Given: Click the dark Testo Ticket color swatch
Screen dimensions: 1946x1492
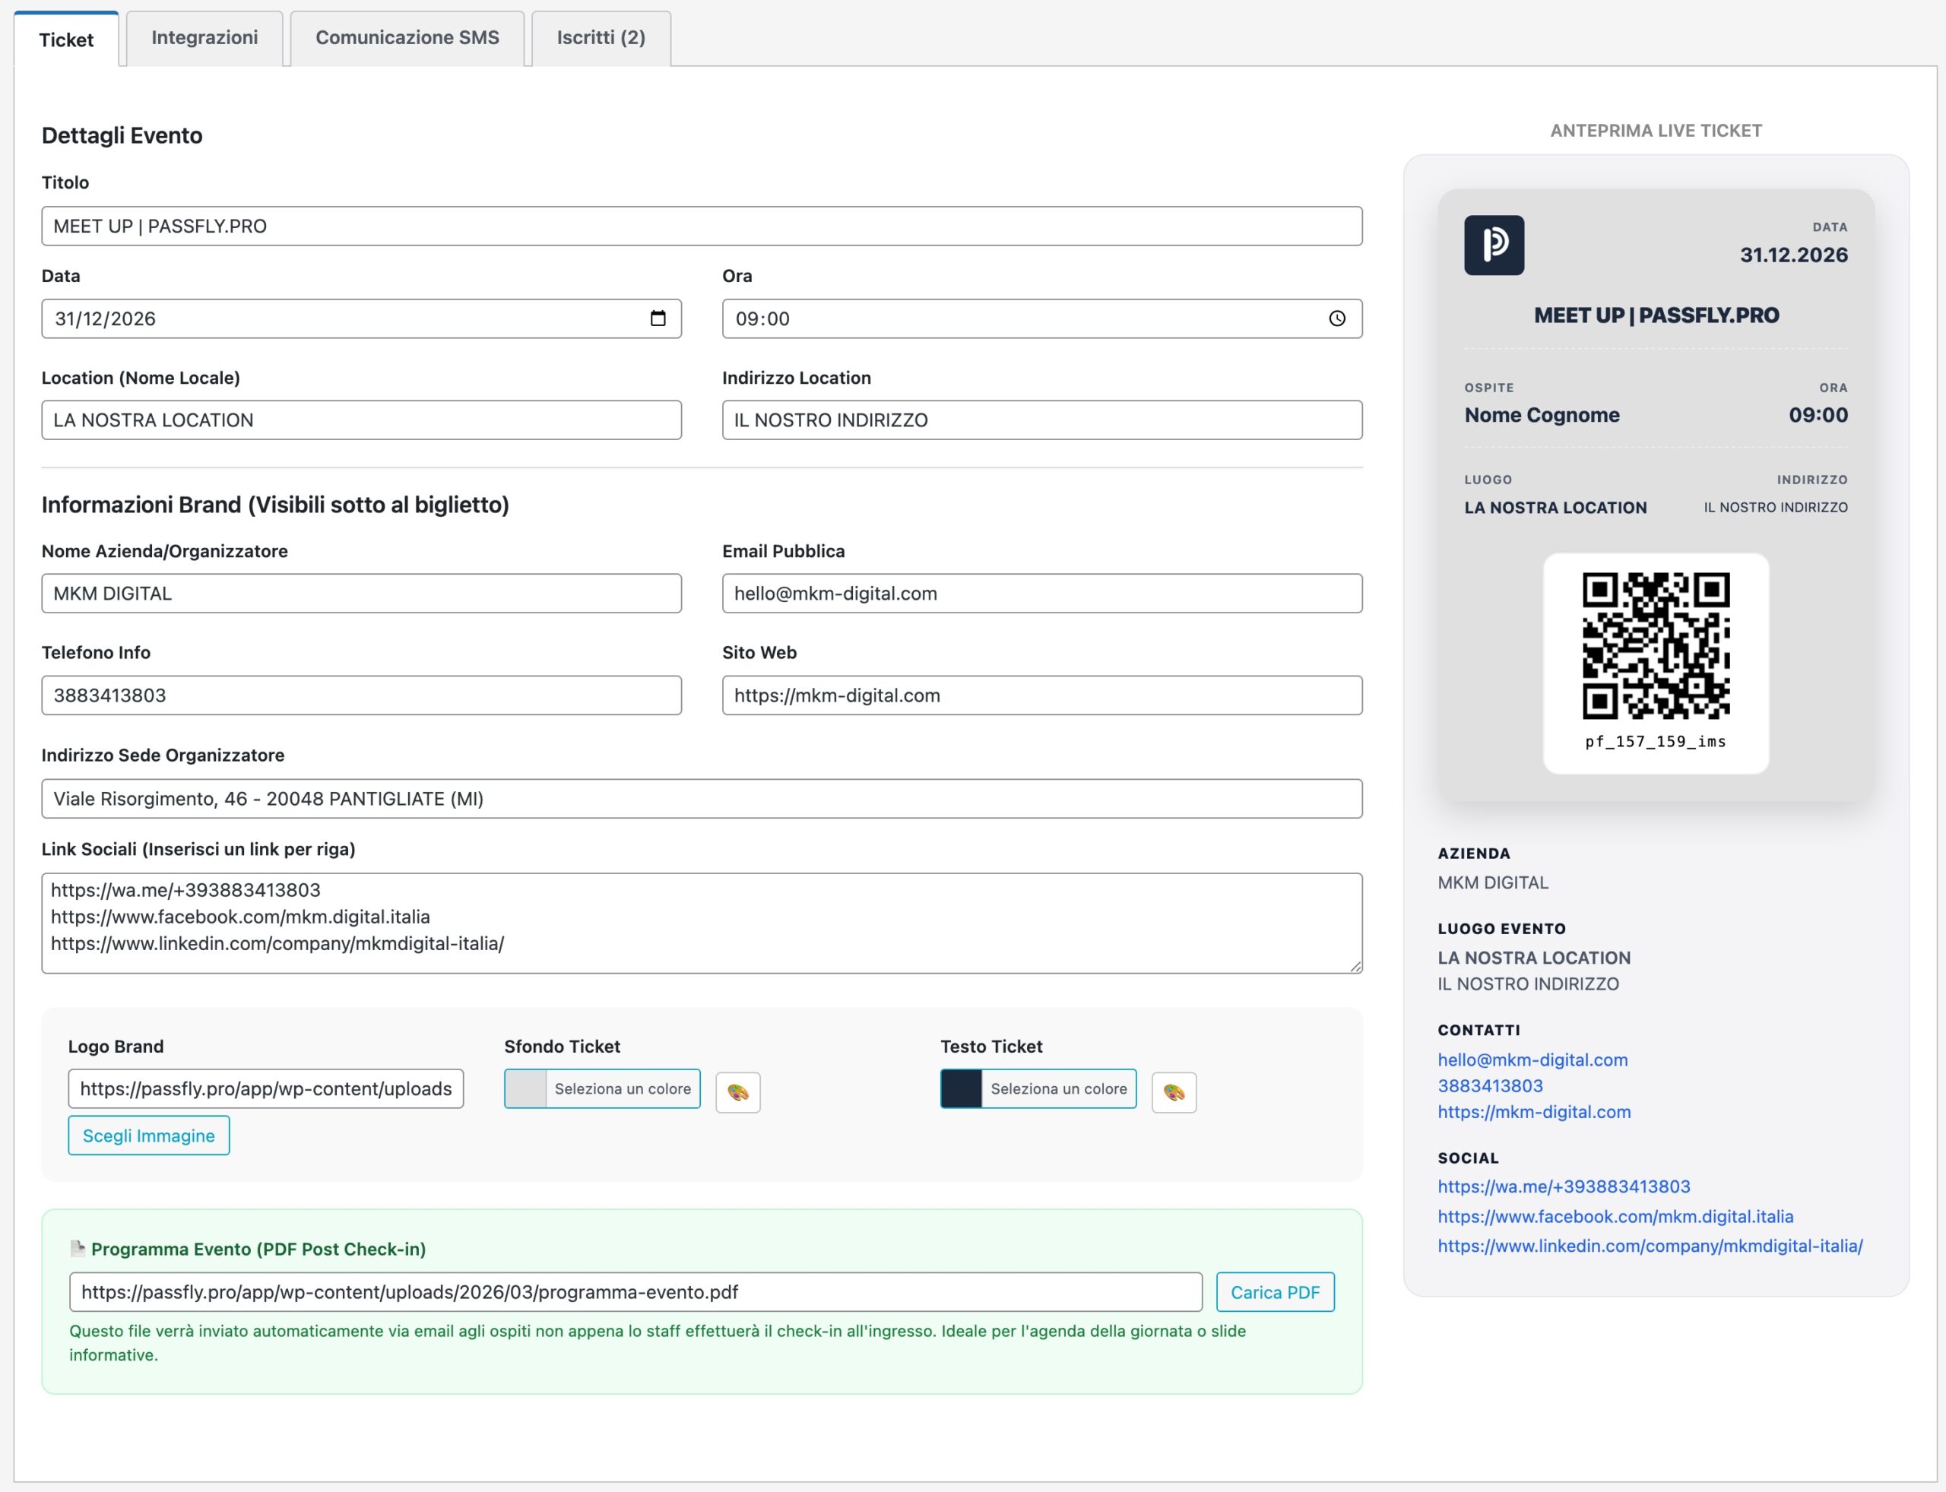Looking at the screenshot, I should (x=961, y=1089).
